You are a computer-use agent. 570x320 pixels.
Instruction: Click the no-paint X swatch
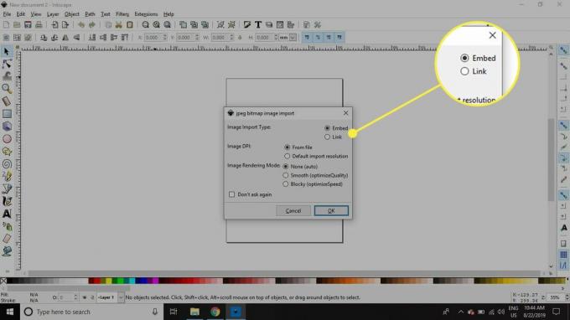[3, 281]
